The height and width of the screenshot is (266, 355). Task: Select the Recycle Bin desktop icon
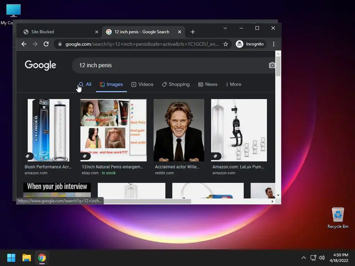click(x=338, y=218)
